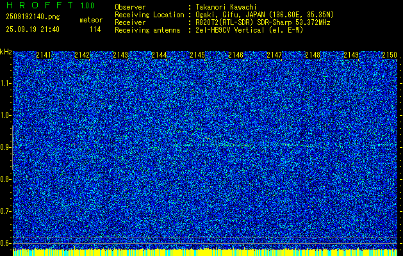
Task: Click time marker 2146
Action: coord(236,55)
